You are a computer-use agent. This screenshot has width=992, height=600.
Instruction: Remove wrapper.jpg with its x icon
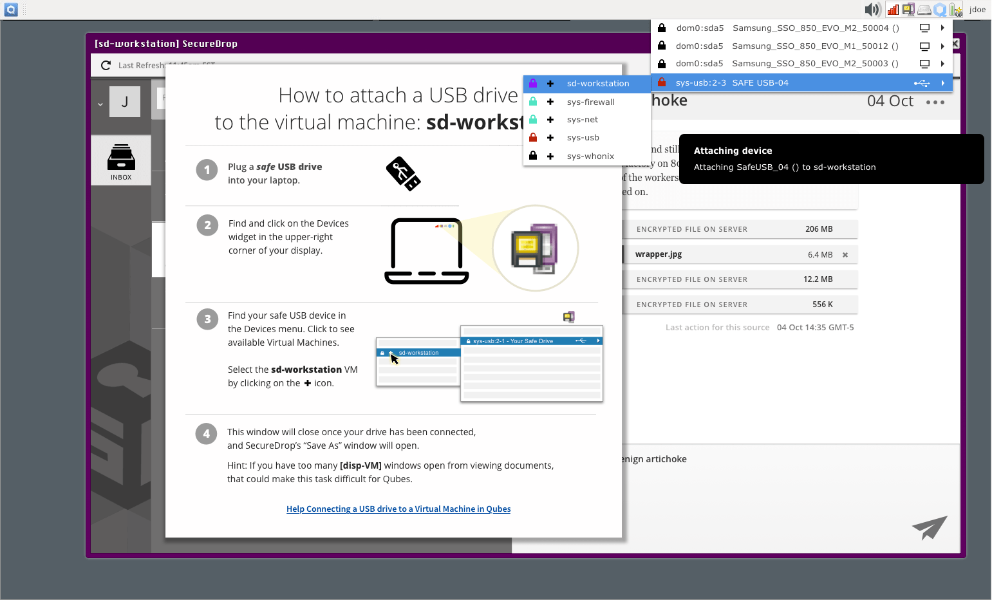click(x=845, y=255)
